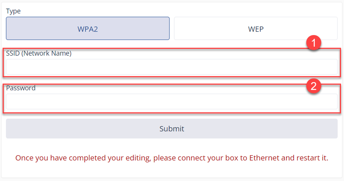The image size is (344, 181).
Task: Choose WEP encryption option
Action: (255, 29)
